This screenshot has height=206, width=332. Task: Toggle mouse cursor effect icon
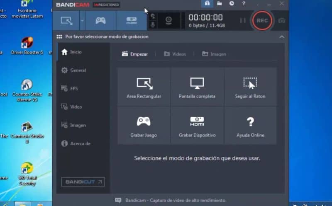[153, 16]
